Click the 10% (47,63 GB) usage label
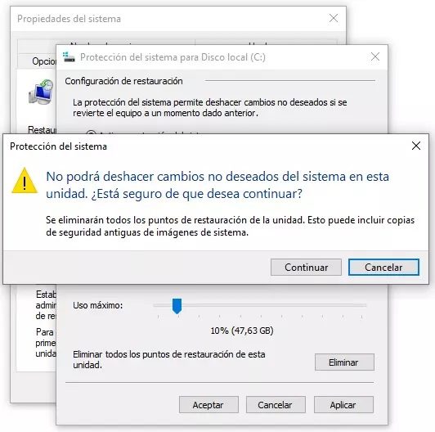Image resolution: width=435 pixels, height=432 pixels. click(242, 331)
